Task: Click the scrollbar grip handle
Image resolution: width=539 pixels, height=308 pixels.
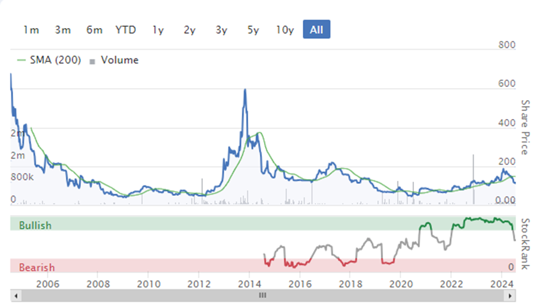Action: [x=263, y=295]
